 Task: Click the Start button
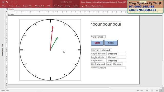coord(97,43)
